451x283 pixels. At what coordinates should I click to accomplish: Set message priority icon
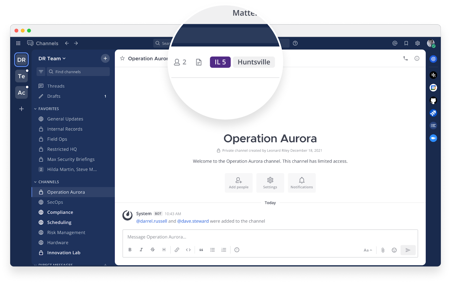pyautogui.click(x=237, y=250)
